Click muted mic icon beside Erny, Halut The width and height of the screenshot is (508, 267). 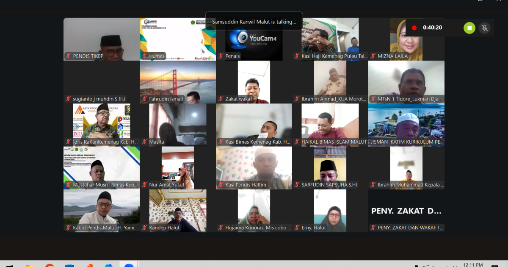[297, 228]
